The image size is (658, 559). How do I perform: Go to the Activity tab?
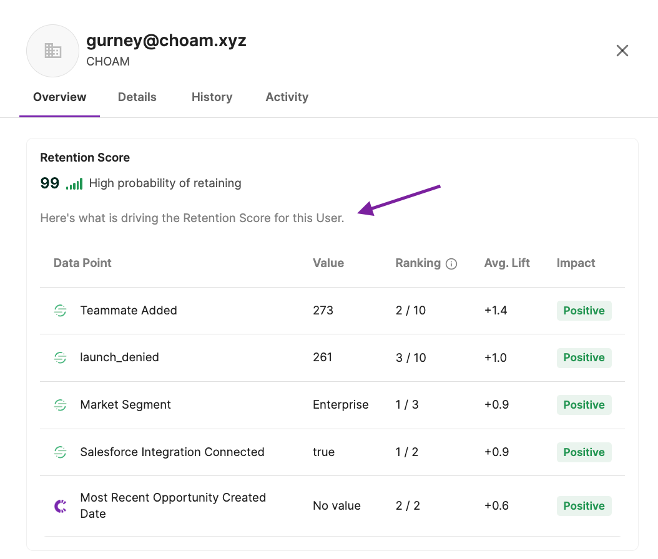[x=287, y=97]
